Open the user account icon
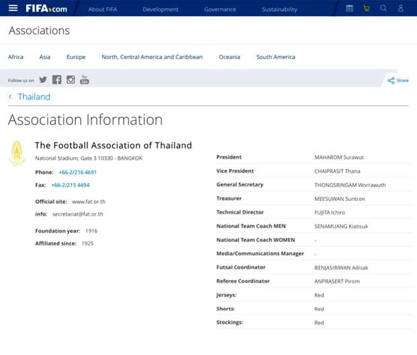417x355 pixels. [x=401, y=9]
